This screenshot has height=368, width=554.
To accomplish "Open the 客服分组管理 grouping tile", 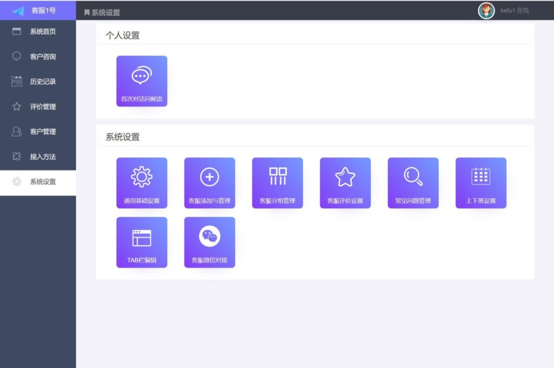I will [277, 182].
